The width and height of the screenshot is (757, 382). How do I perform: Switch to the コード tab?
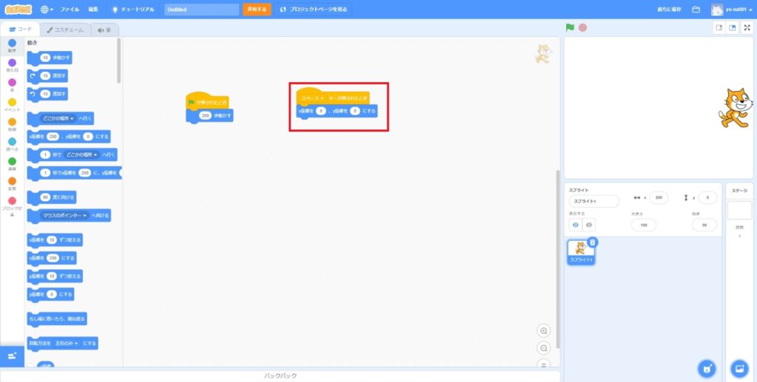pos(20,30)
